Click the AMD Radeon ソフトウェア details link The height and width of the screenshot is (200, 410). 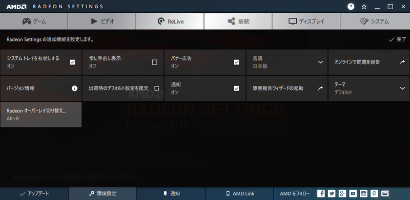(76, 177)
